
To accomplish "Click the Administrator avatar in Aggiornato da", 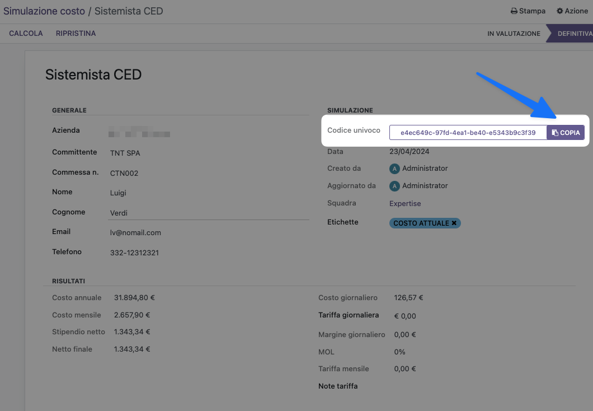I will (x=394, y=185).
